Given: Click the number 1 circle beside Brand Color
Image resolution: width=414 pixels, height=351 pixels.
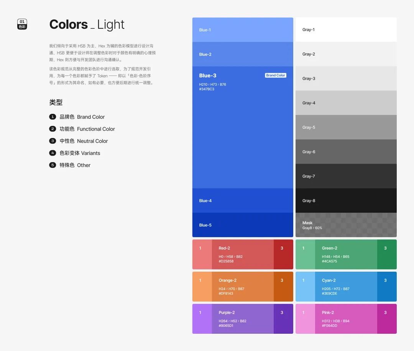Looking at the screenshot, I should click(53, 116).
